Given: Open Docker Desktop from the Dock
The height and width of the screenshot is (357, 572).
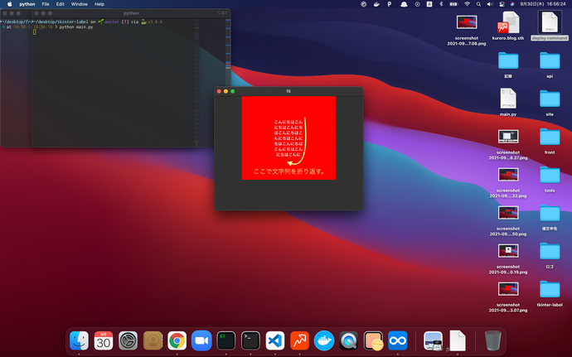Looking at the screenshot, I should tap(324, 340).
